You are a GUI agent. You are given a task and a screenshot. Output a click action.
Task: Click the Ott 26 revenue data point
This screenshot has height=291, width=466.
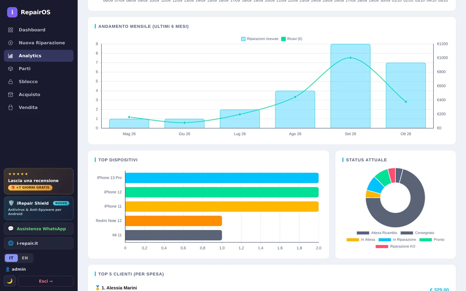pyautogui.click(x=406, y=102)
